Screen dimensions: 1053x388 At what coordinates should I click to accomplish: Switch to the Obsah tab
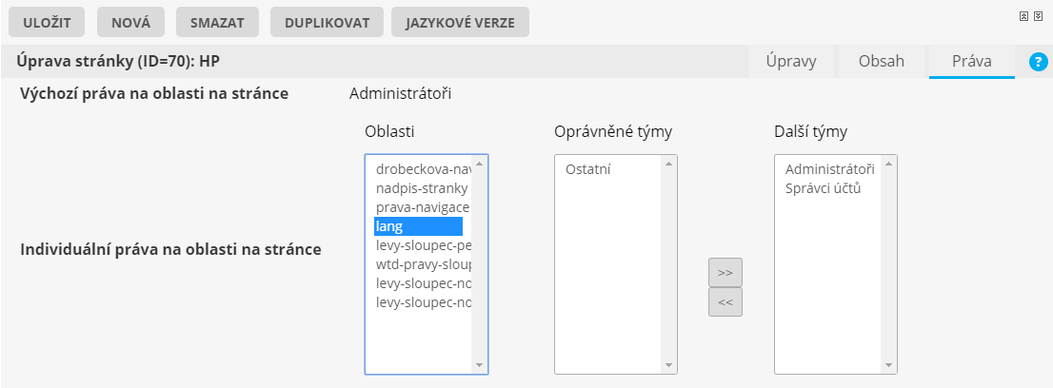(881, 61)
